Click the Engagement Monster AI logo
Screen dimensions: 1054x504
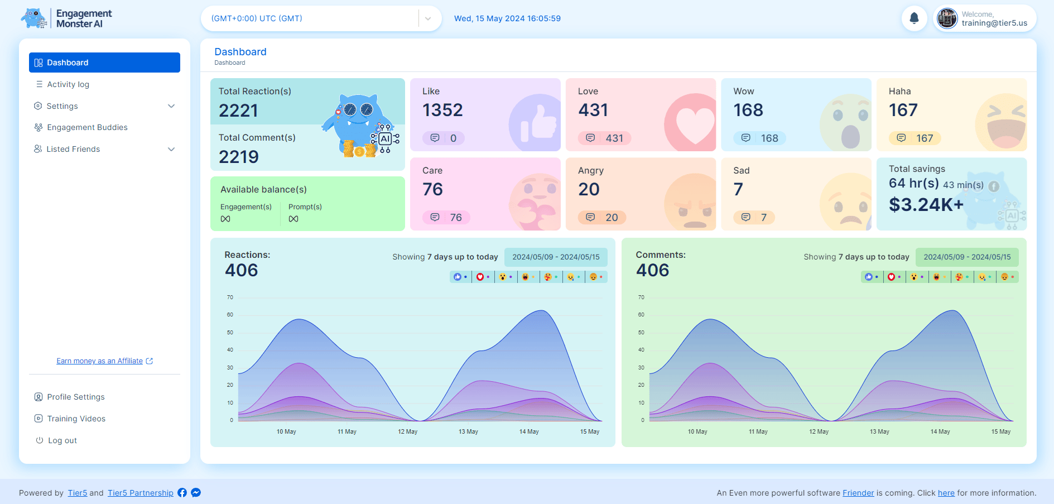click(66, 18)
